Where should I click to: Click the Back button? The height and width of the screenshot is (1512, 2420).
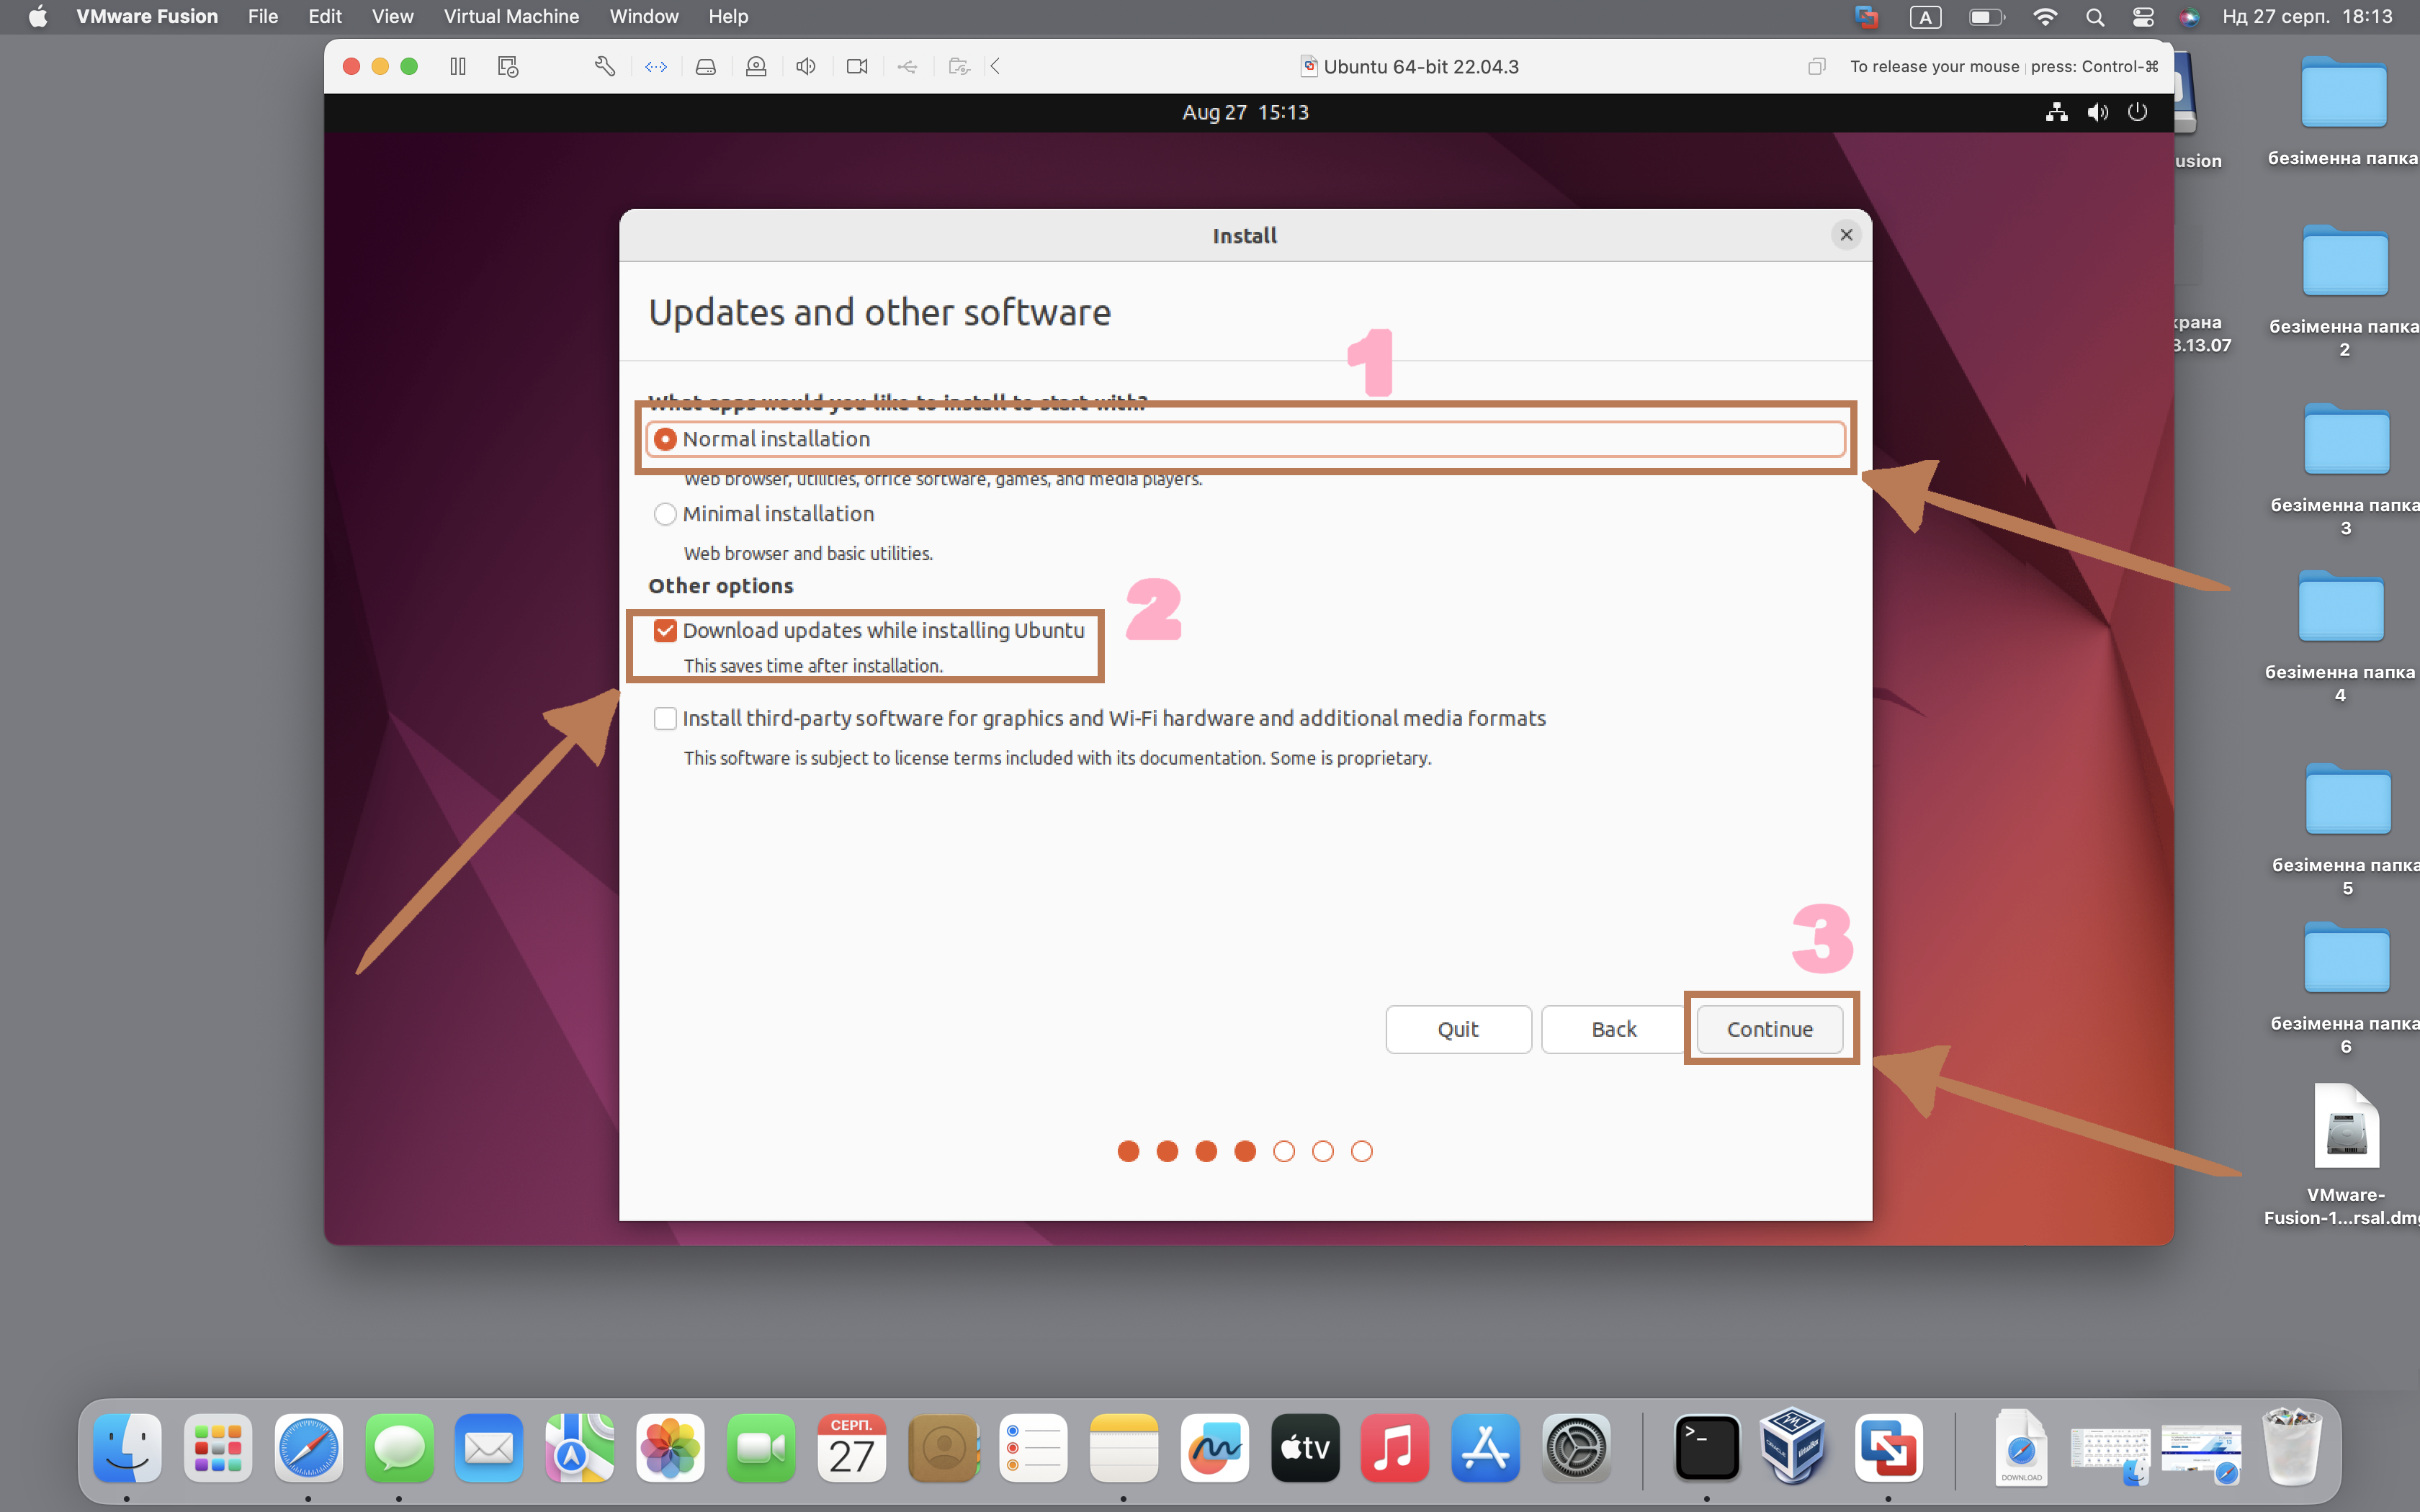coord(1614,1029)
